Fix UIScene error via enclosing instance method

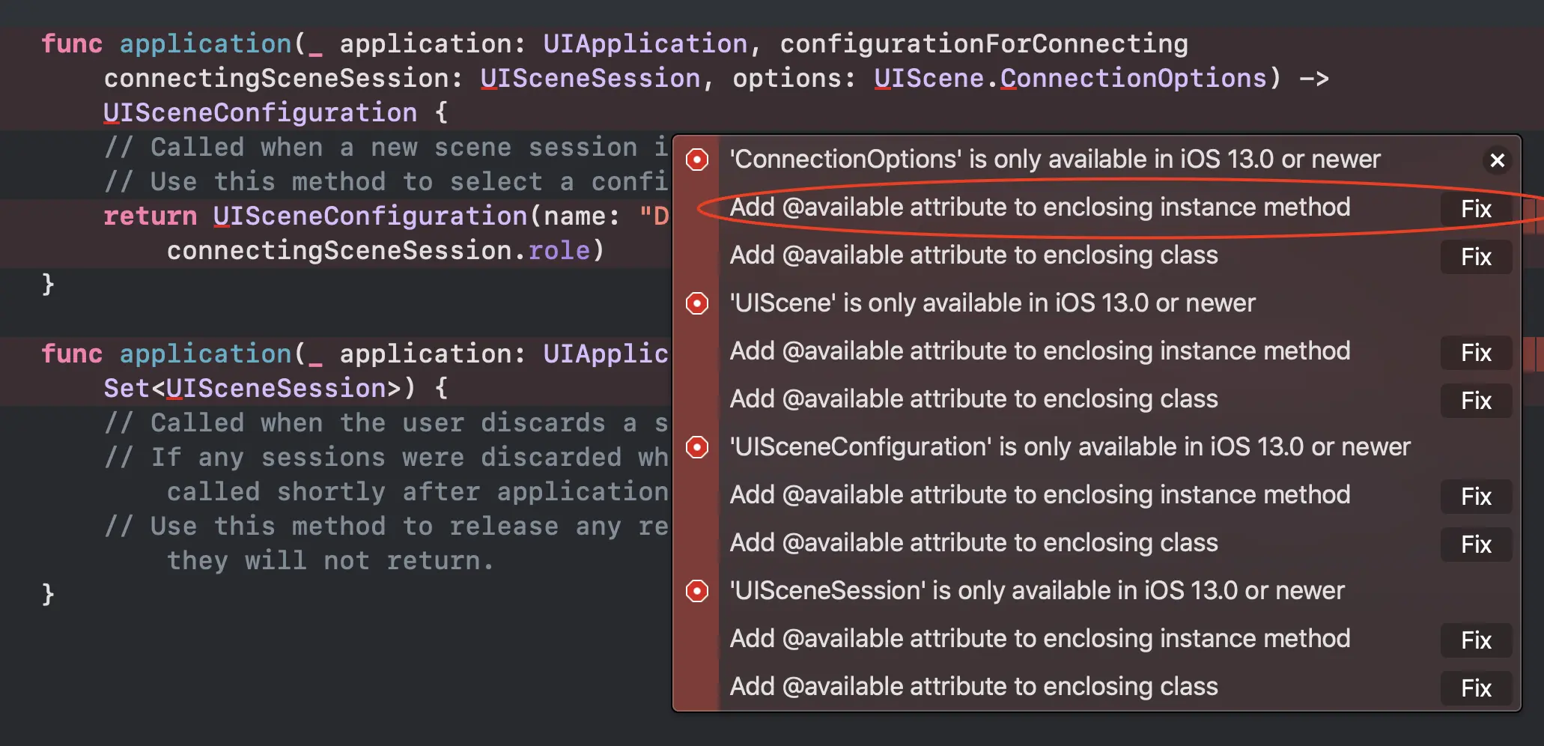(x=1475, y=353)
